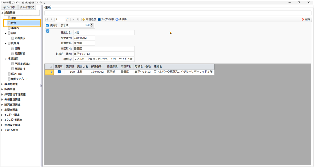
Task: Click the 子ノード閉じる button
Action: (x=27, y=7)
